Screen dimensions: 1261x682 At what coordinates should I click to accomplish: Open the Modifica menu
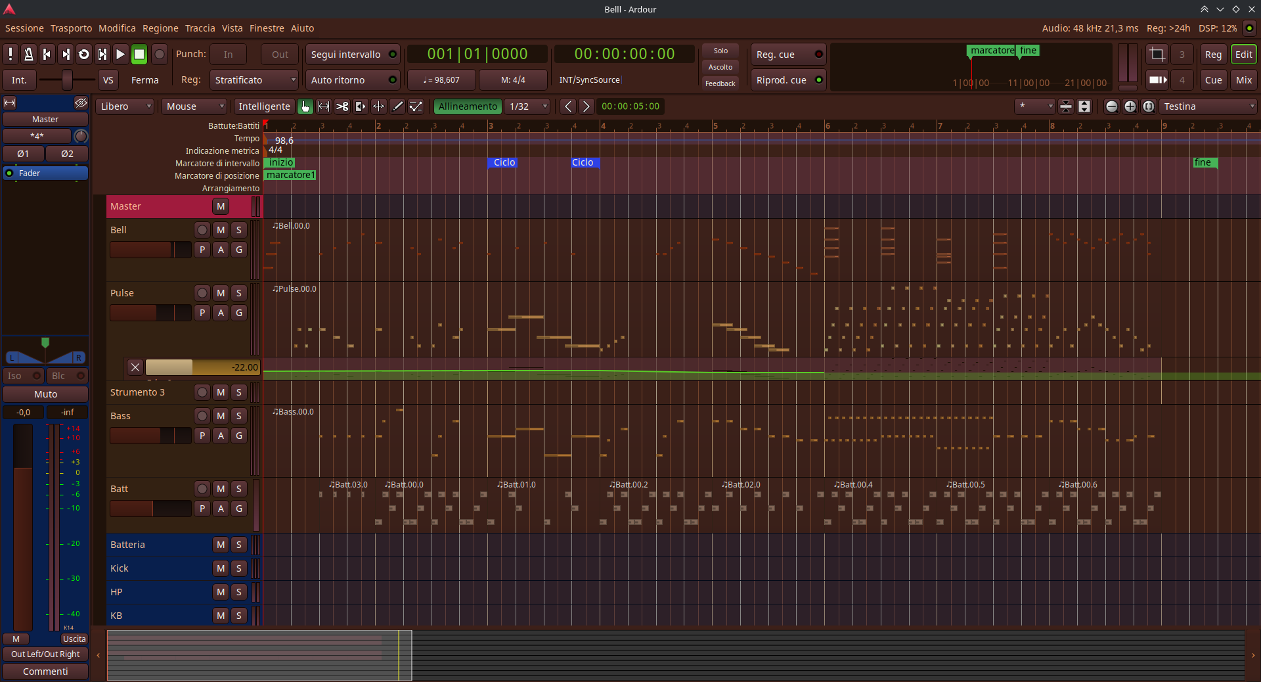click(x=117, y=28)
